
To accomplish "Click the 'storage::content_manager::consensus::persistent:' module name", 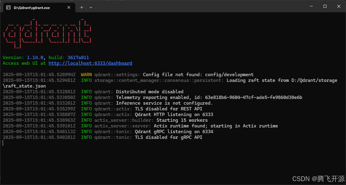I will (x=159, y=80).
